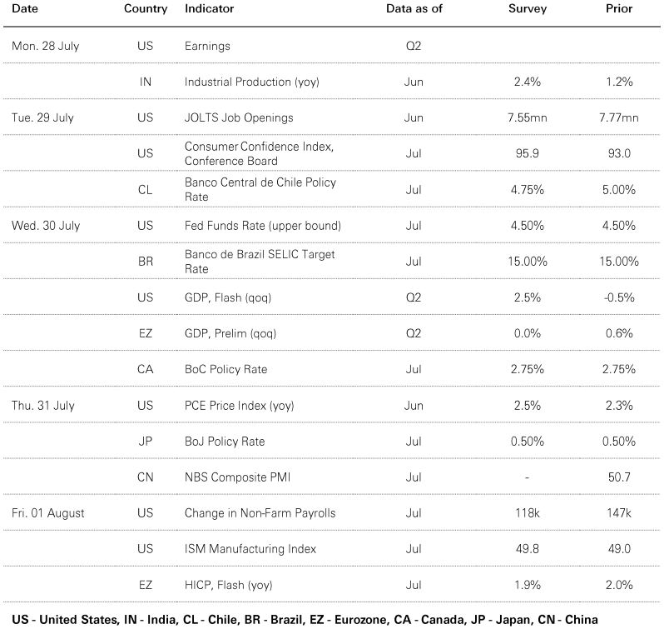This screenshot has width=664, height=629.
Task: Select the 147k prior payrolls value
Action: click(619, 513)
